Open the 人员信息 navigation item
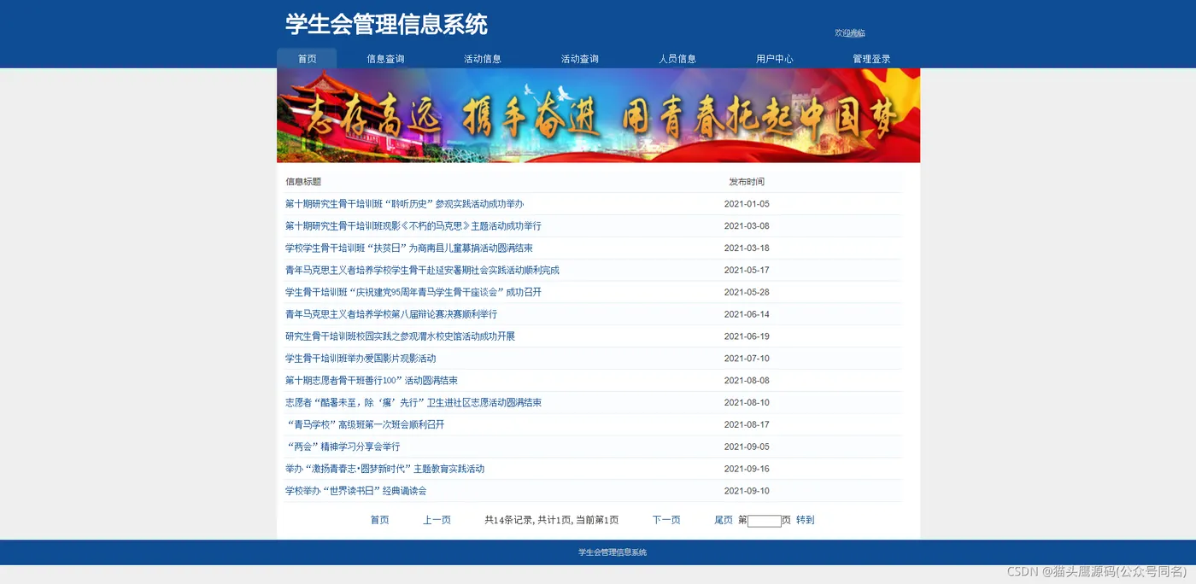This screenshot has width=1196, height=584. coord(677,59)
